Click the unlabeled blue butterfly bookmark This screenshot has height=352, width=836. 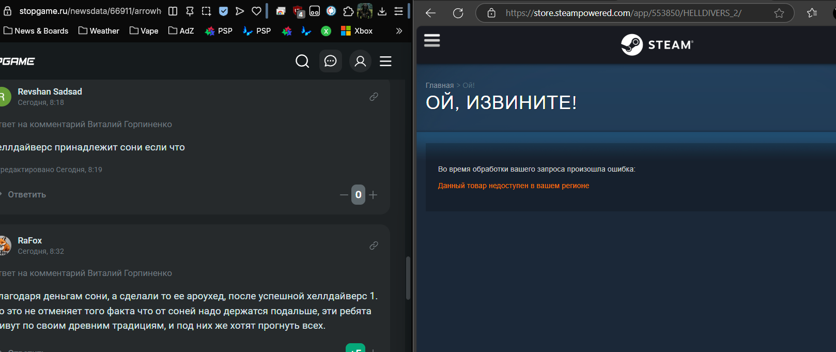tap(306, 31)
